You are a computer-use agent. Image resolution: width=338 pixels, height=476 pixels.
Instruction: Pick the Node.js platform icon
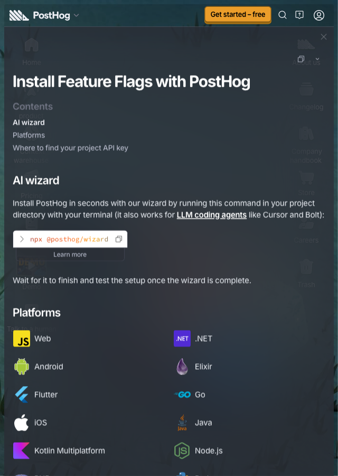(x=182, y=451)
